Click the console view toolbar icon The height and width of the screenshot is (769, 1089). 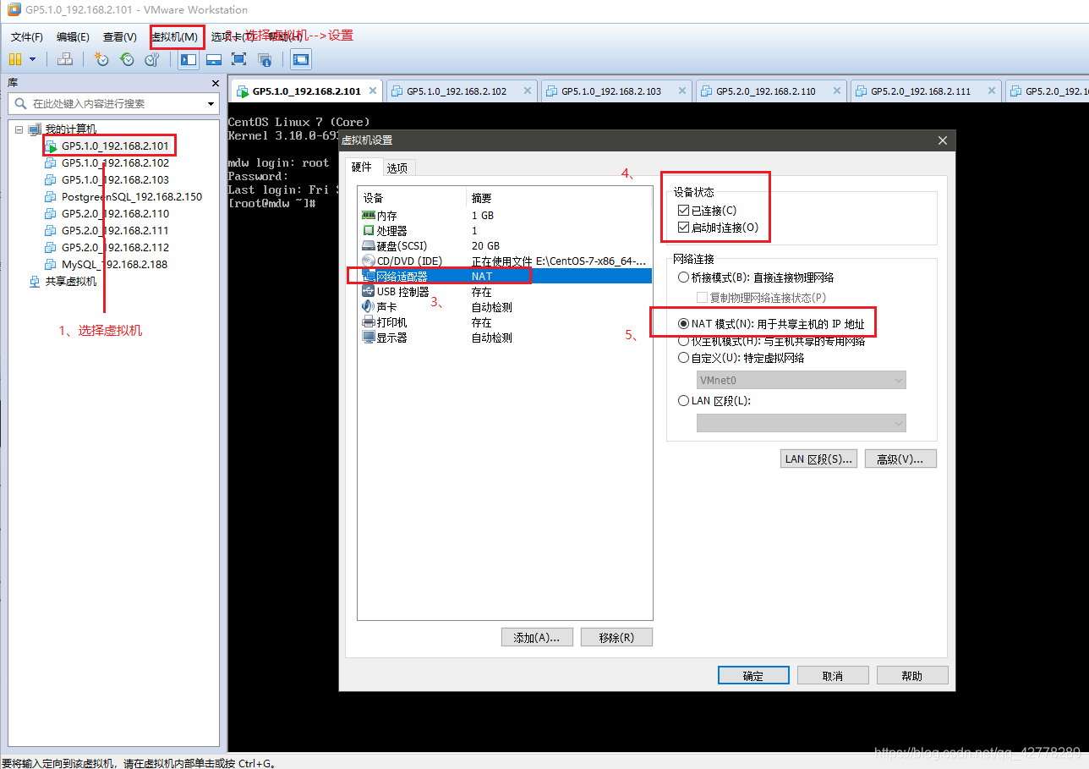pos(301,59)
